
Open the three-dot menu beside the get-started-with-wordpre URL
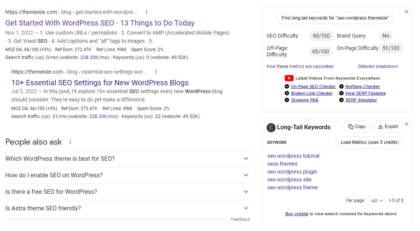tap(147, 12)
